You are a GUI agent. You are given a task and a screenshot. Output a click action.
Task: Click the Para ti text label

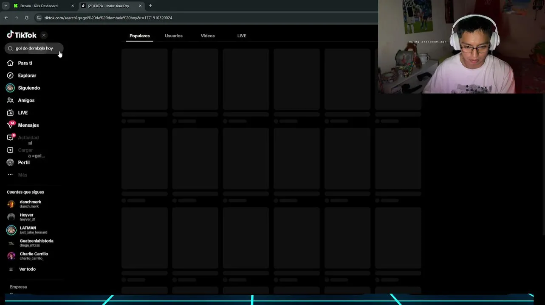point(25,63)
